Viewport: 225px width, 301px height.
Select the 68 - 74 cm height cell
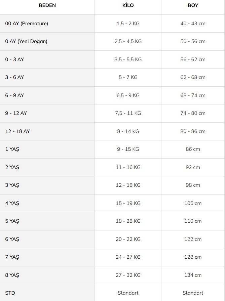click(193, 95)
